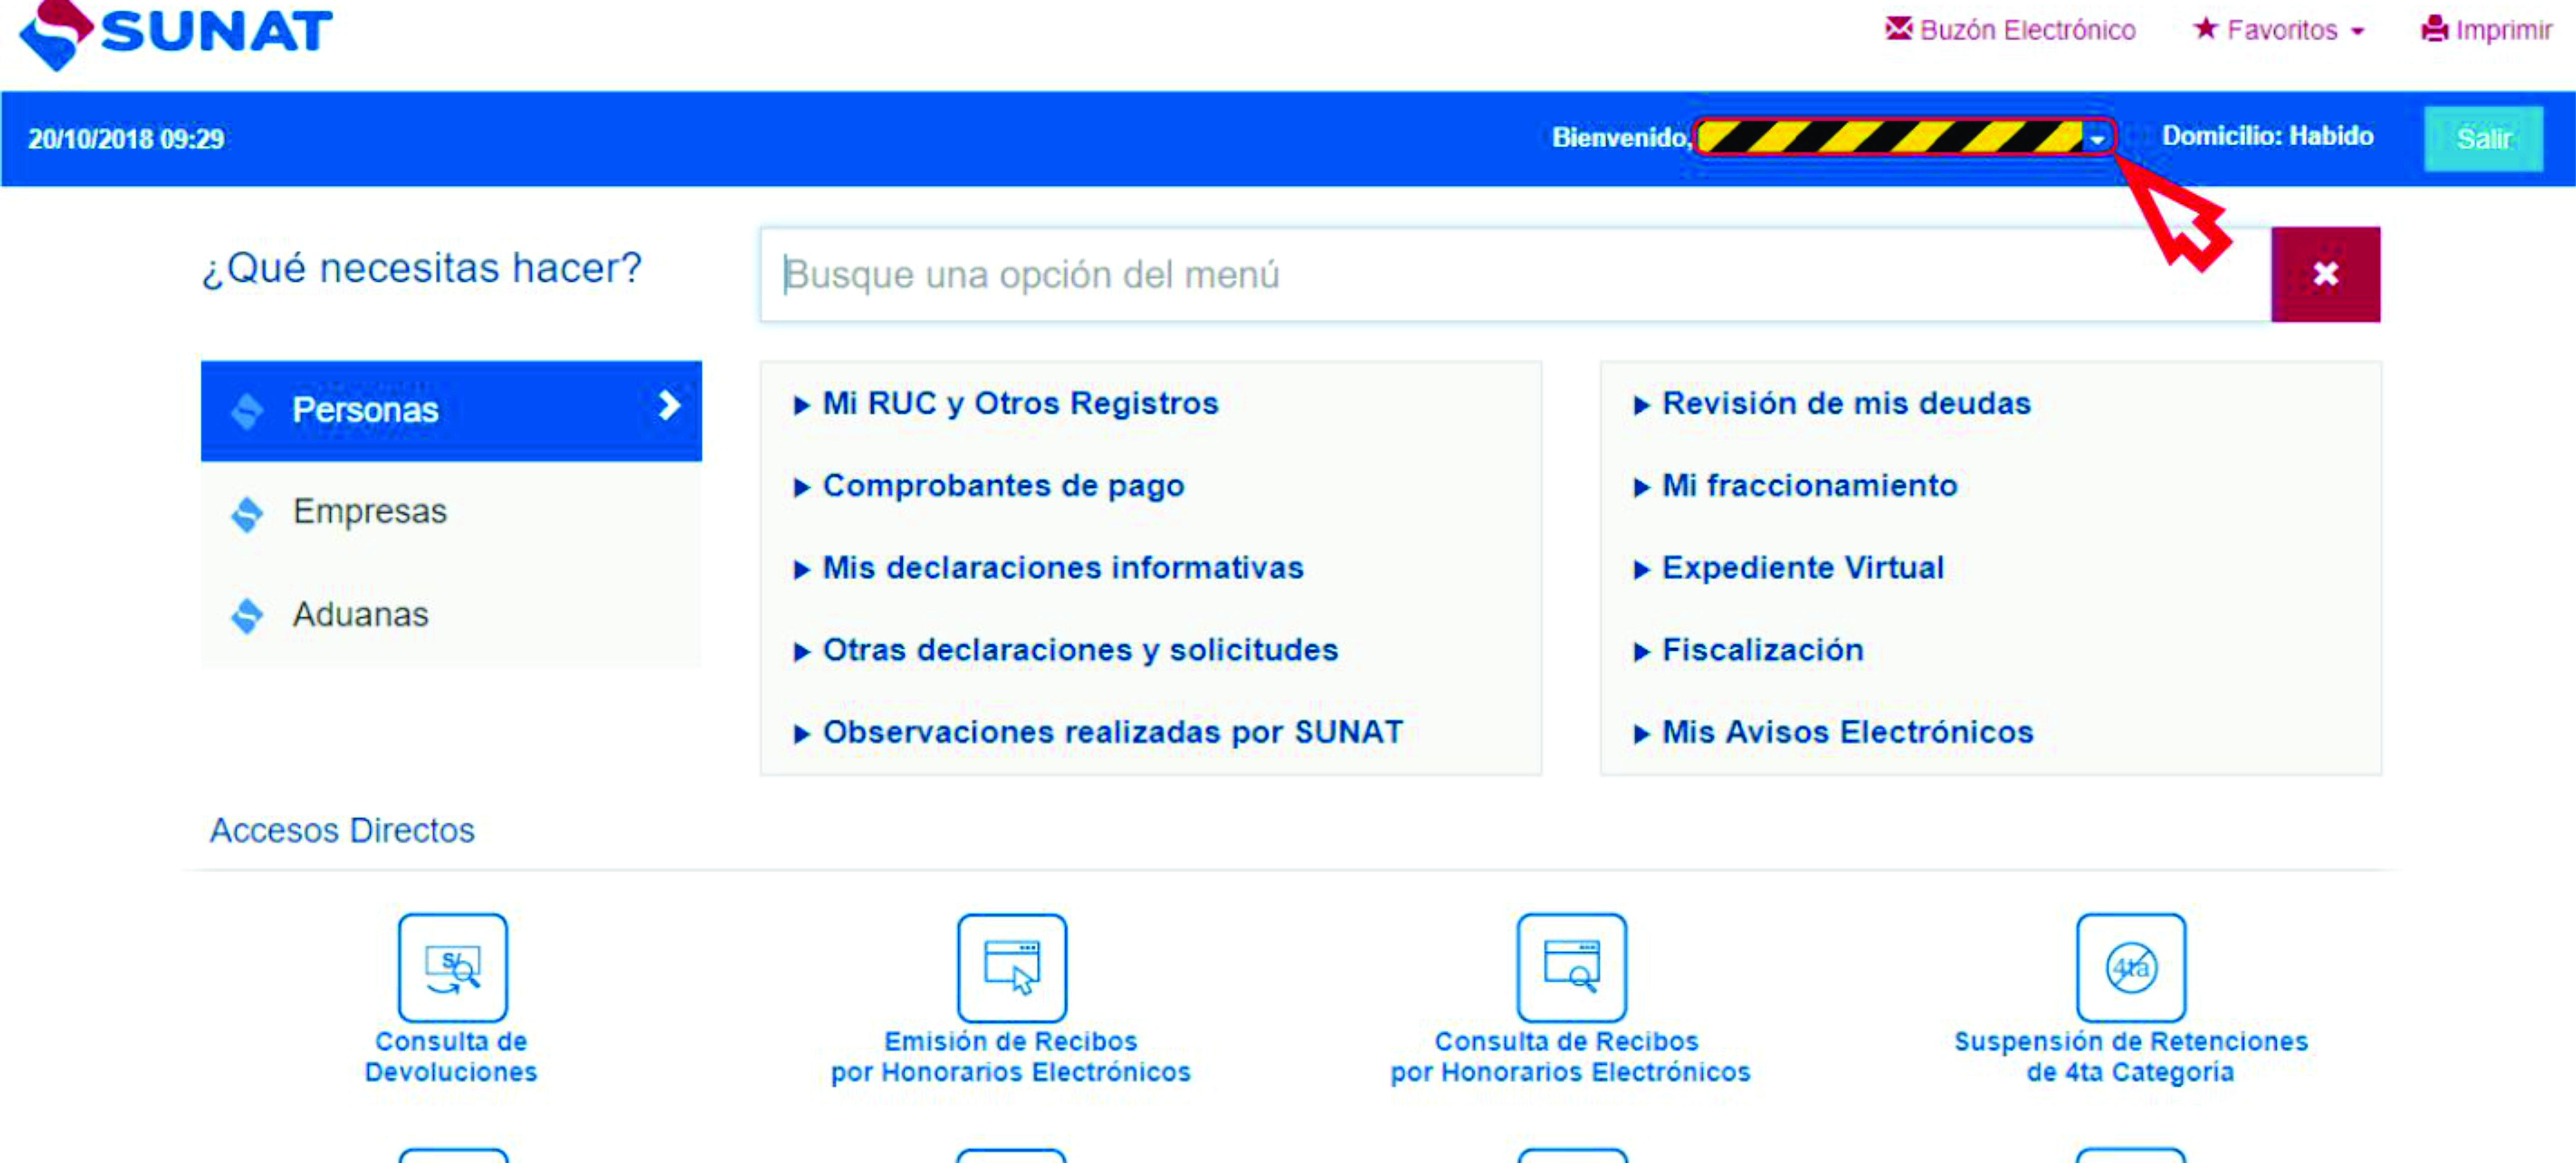Viewport: 2576px width, 1163px height.
Task: Click the Empresas diamond icon
Action: click(x=247, y=513)
